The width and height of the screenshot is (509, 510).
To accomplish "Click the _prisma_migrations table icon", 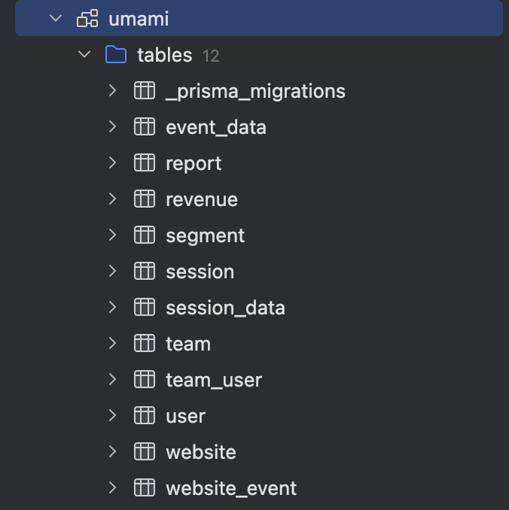I will point(144,91).
